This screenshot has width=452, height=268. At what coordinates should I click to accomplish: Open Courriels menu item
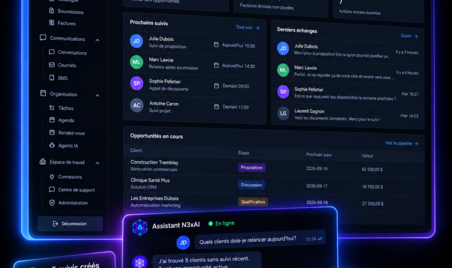point(67,66)
